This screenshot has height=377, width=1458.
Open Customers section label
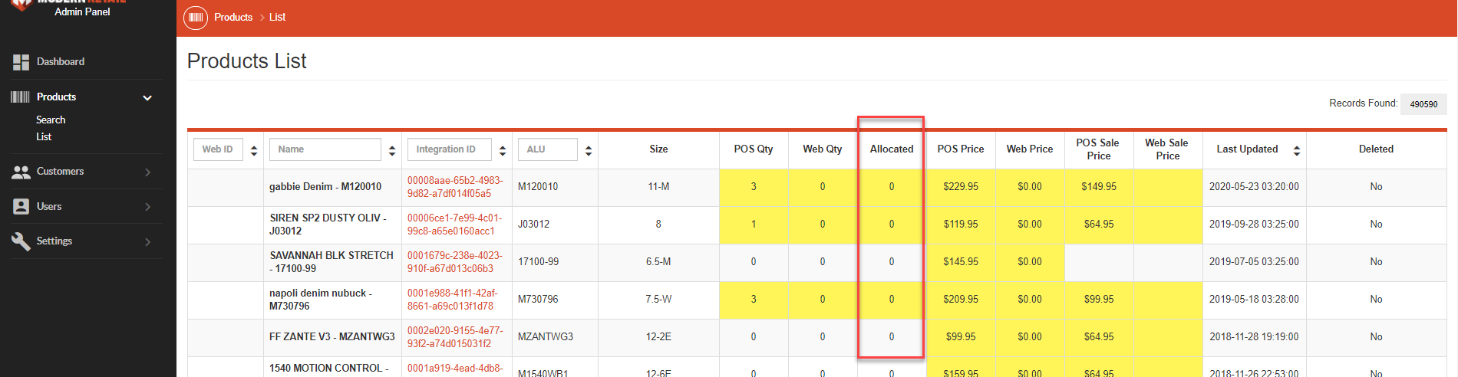point(60,171)
